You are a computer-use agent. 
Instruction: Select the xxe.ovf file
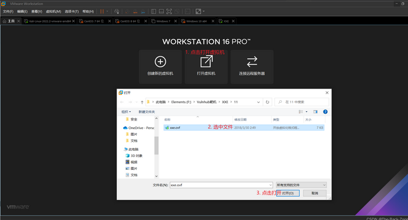click(244, 128)
